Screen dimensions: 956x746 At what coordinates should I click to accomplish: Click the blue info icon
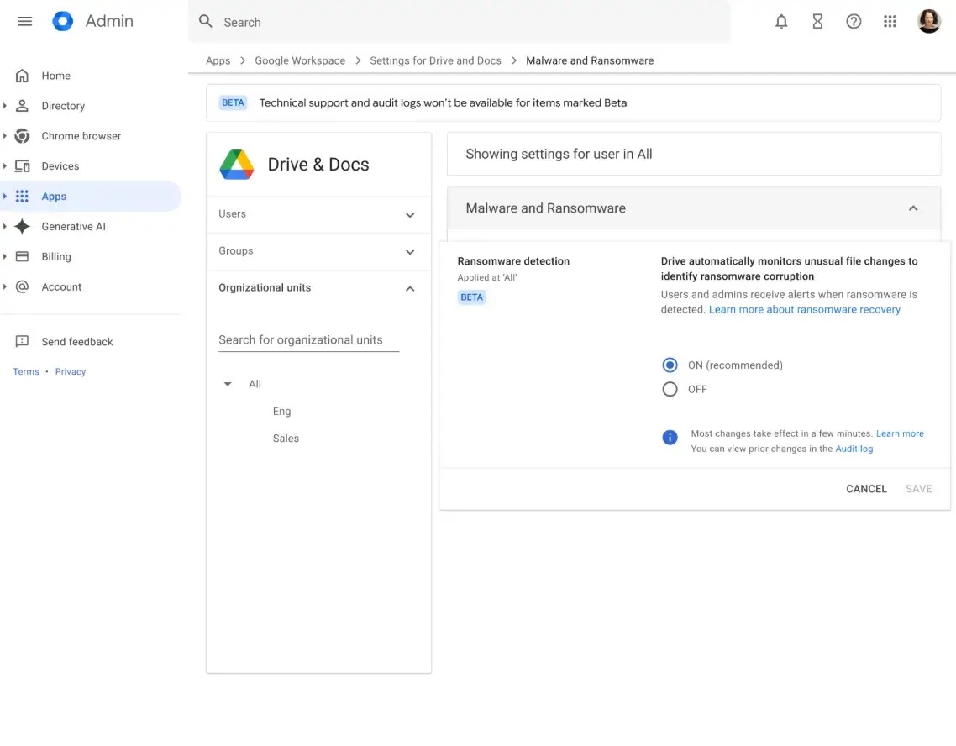tap(670, 437)
